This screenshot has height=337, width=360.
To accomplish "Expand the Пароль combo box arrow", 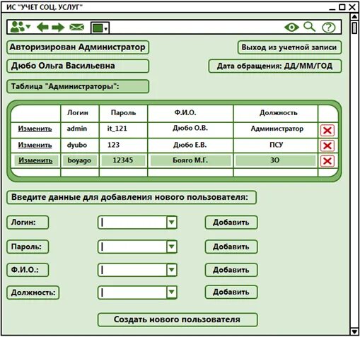I will (x=172, y=247).
